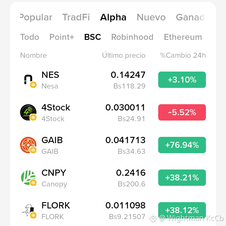Image resolution: width=226 pixels, height=226 pixels.
Task: Tap the +76.94% change badge for GAIB
Action: tap(182, 145)
